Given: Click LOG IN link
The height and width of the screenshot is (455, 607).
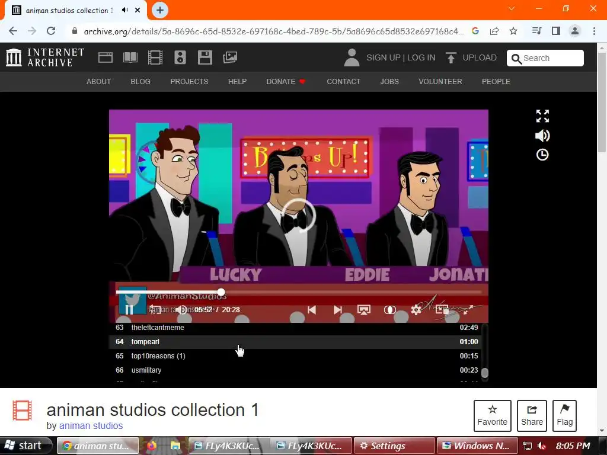Looking at the screenshot, I should tap(421, 57).
